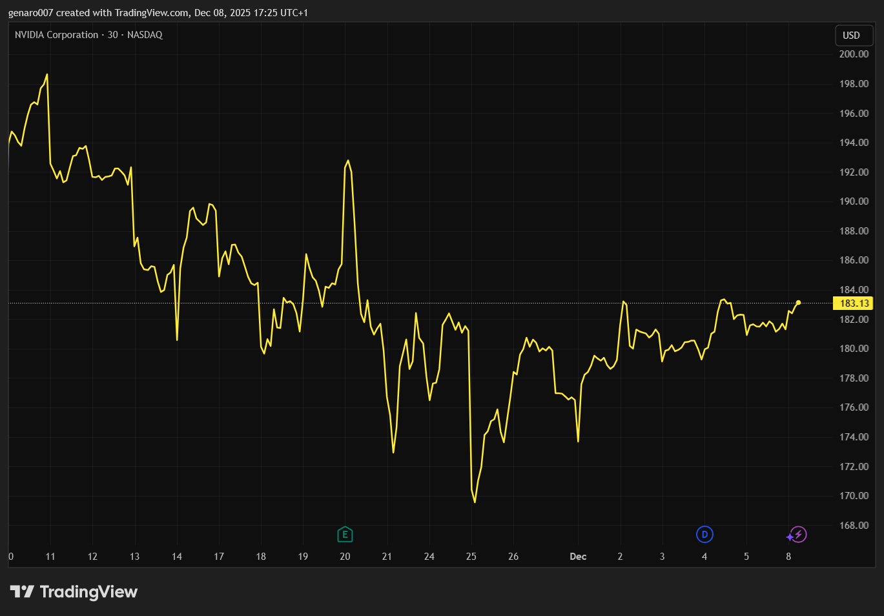Select date 20 on the time axis
This screenshot has height=616, width=884.
[345, 557]
